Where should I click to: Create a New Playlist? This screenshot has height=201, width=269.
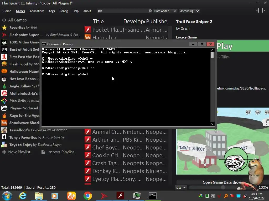(x=16, y=152)
